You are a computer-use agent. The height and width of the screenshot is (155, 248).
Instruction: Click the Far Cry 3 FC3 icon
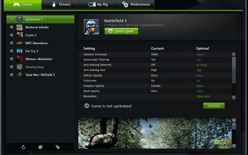[20, 51]
